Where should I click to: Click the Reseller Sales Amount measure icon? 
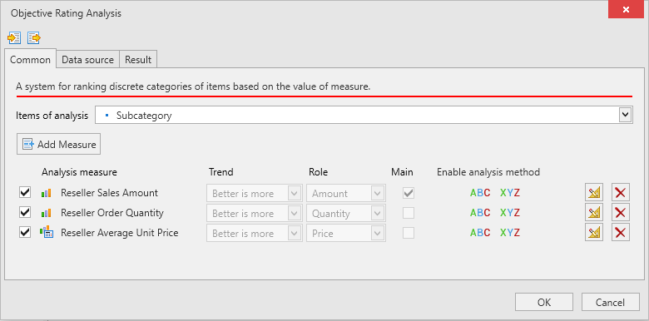(x=46, y=193)
